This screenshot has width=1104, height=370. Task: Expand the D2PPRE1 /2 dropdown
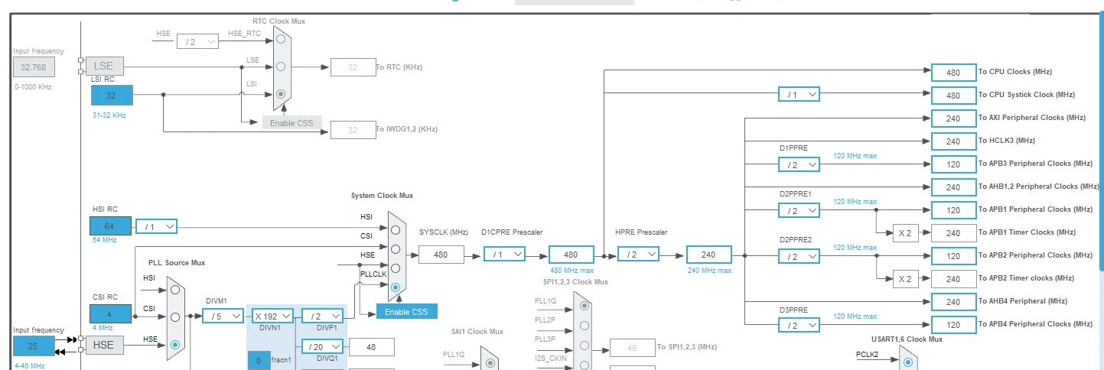799,210
